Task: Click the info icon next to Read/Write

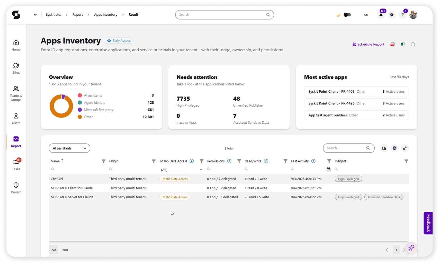Action: [266, 161]
